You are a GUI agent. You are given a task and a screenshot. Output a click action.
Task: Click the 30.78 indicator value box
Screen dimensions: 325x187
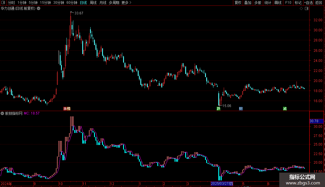(316, 121)
